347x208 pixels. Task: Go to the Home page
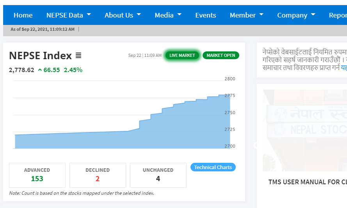[x=23, y=15]
